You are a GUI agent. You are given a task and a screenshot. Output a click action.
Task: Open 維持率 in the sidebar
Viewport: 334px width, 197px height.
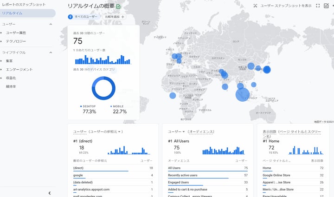tap(11, 87)
